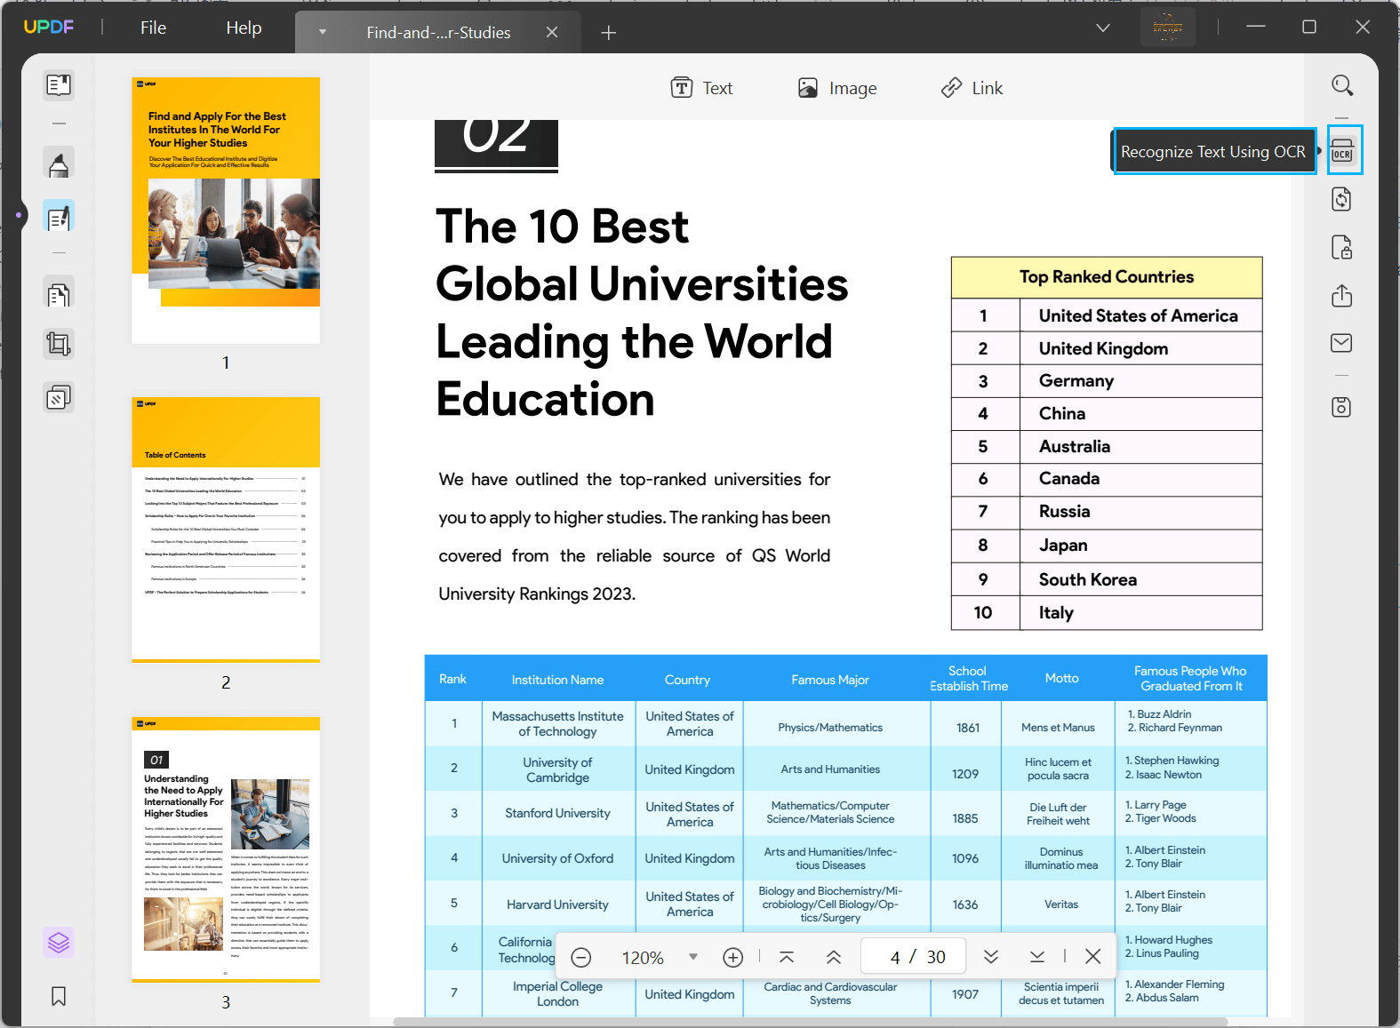Click Imperial College London cell
Viewport: 1400px width, 1028px height.
click(x=557, y=993)
